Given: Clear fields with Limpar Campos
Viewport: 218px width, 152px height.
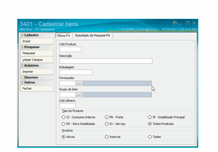Looking at the screenshot, I should (37, 60).
